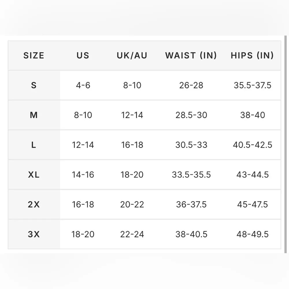This screenshot has width=289, height=289.
Task: Select the UK/AU column header
Action: [132, 55]
